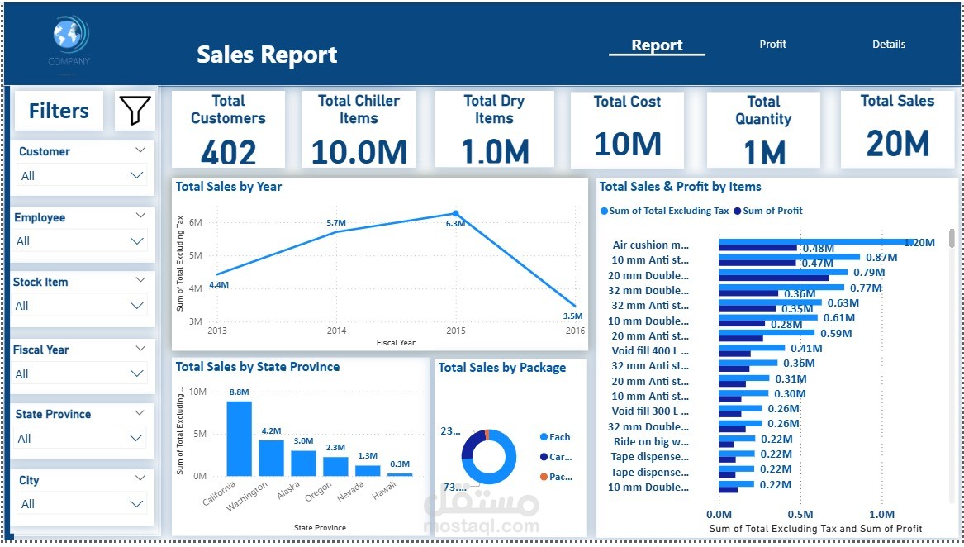
Task: Click the 4.4M data label for 2013
Action: [x=219, y=285]
